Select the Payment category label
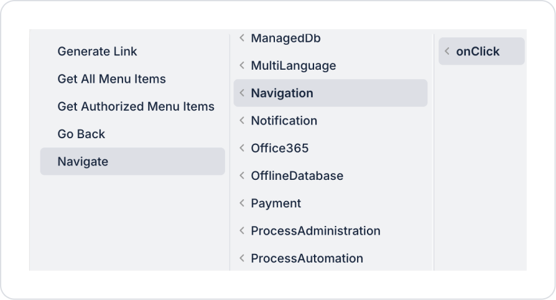 point(276,203)
